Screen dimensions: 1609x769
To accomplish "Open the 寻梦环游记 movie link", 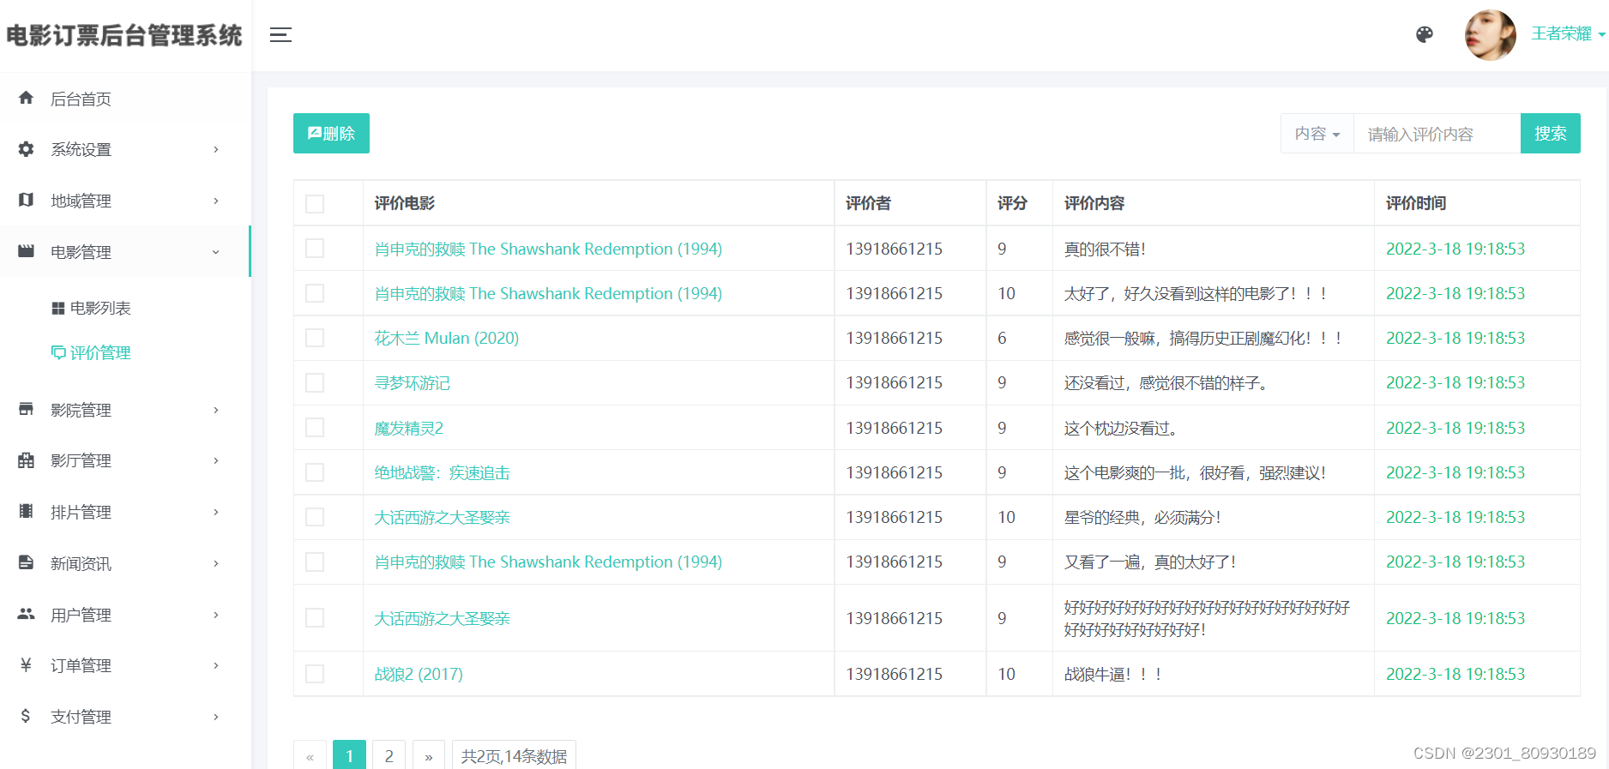I will coord(412,383).
